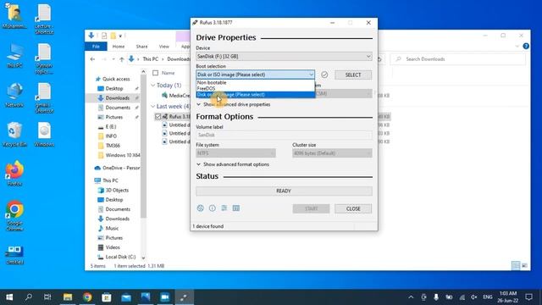Select Downloads under Quick access

[117, 98]
